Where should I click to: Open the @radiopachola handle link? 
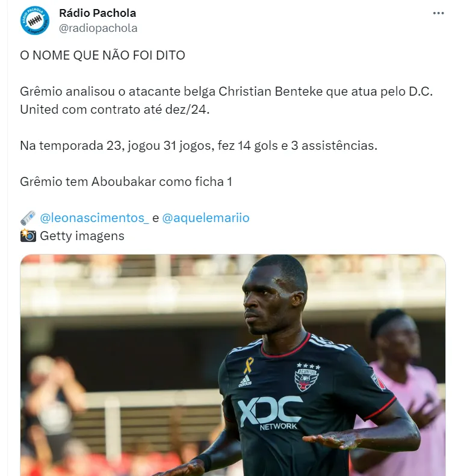98,28
